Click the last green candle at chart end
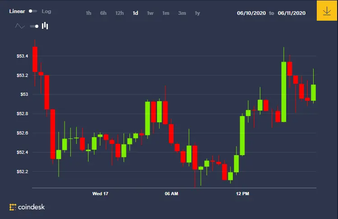338x219 pixels. coord(314,93)
